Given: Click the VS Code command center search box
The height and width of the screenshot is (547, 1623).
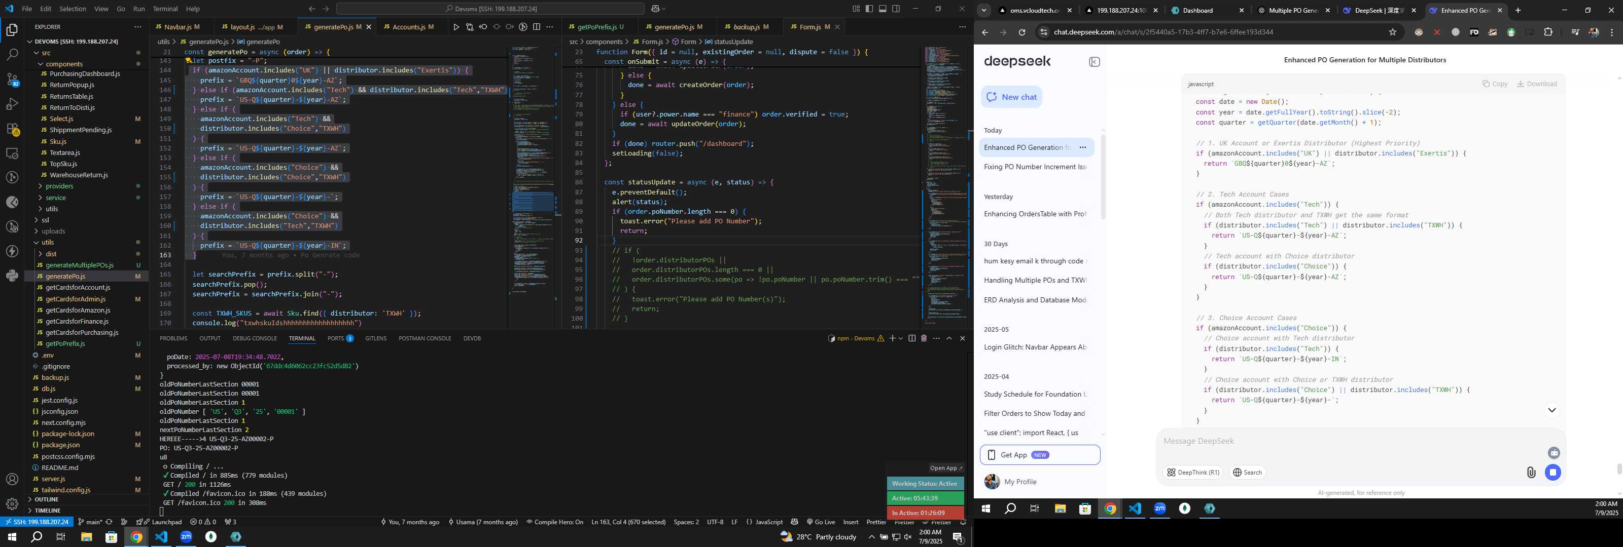Looking at the screenshot, I should click(490, 9).
